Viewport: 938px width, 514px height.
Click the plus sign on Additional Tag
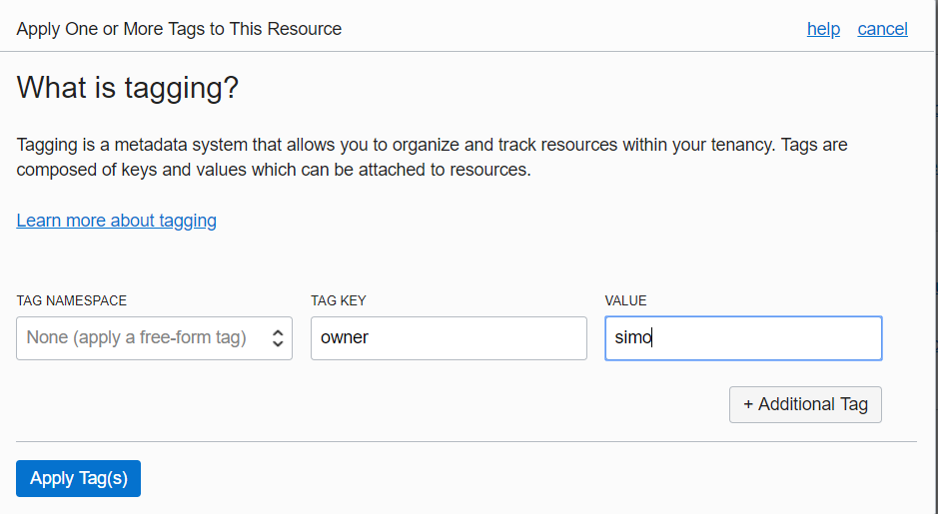click(748, 404)
